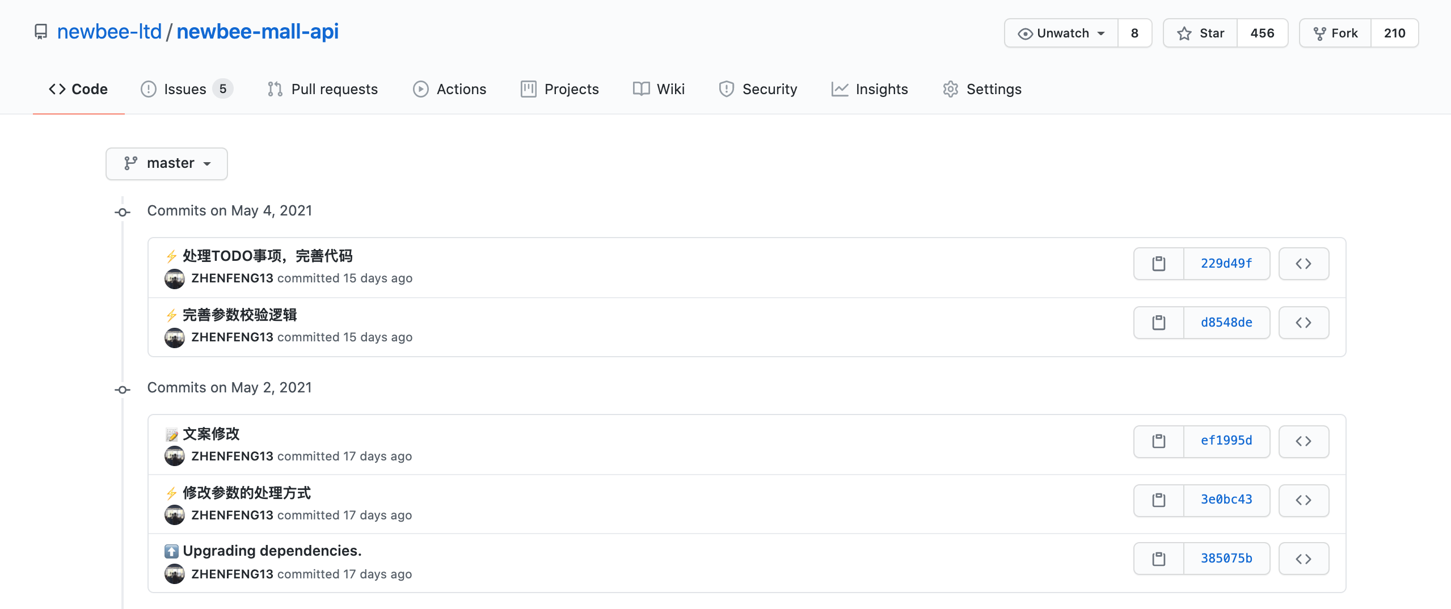Open commit hash 229d49f
The image size is (1451, 609).
(x=1226, y=264)
